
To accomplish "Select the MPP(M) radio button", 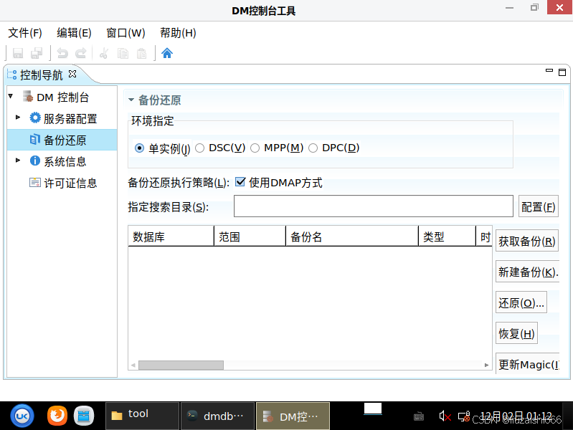I will click(x=255, y=148).
